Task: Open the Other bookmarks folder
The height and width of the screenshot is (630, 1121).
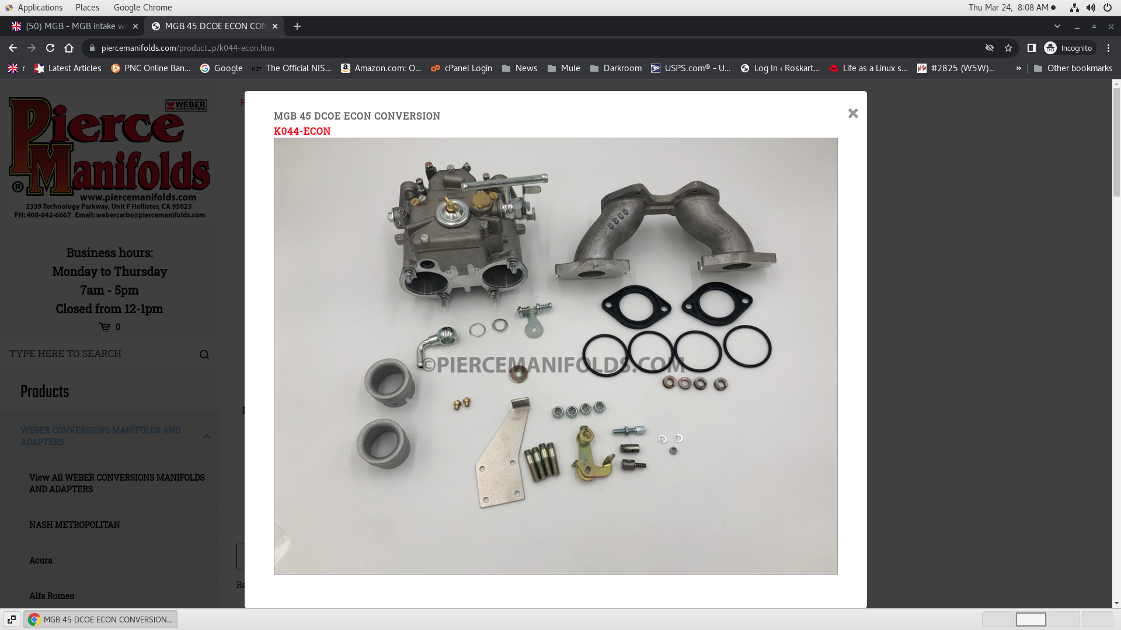Action: click(1073, 68)
